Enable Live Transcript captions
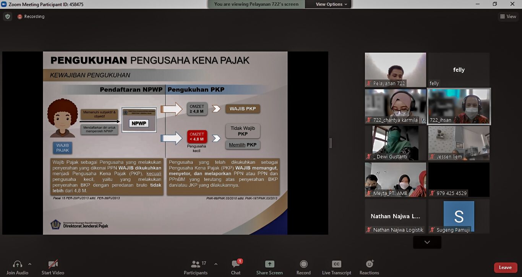Screen dimensions: 522x277 coord(336,264)
